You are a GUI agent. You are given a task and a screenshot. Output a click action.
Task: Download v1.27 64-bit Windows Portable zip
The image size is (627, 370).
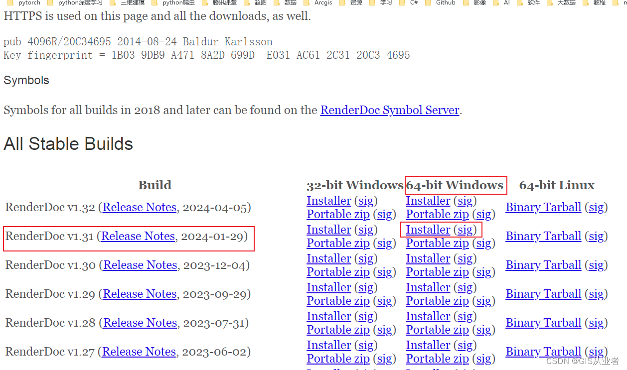pyautogui.click(x=437, y=359)
